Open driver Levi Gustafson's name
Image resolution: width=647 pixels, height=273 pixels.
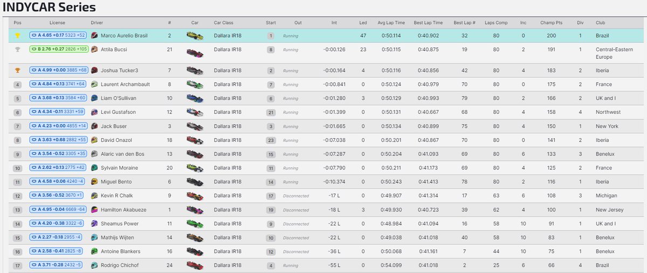(119, 112)
